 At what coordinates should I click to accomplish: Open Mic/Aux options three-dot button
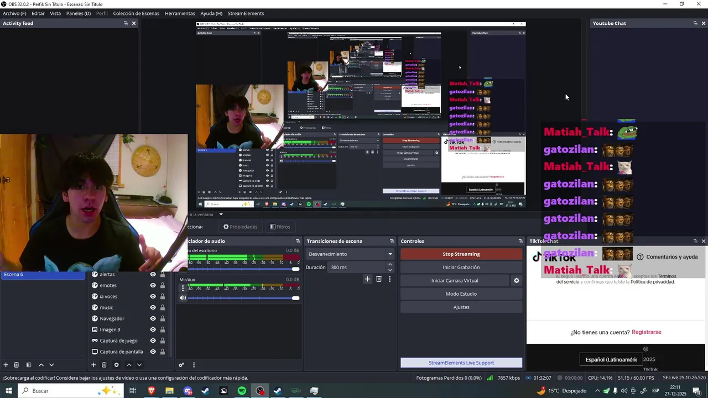(x=183, y=288)
